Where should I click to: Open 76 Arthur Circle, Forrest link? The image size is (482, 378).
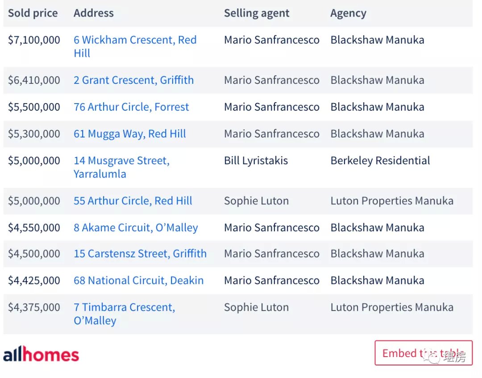[131, 107]
